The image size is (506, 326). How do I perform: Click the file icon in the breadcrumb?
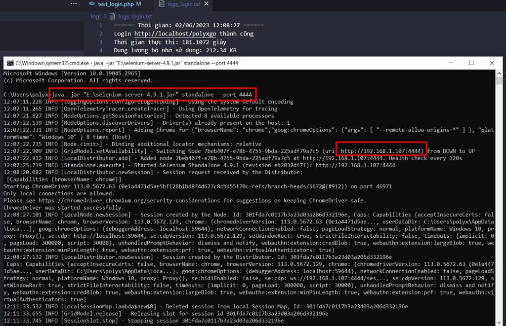tap(112, 16)
